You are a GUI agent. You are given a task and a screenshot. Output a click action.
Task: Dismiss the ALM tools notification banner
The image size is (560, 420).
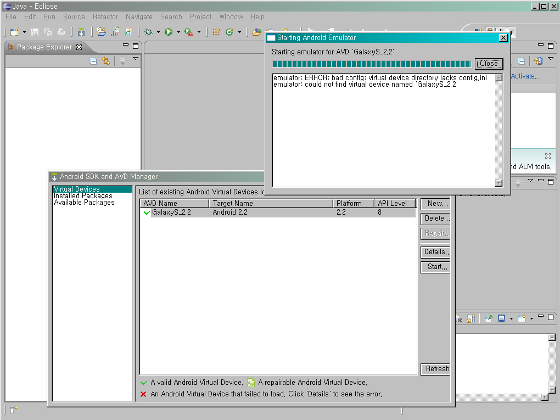pyautogui.click(x=548, y=156)
